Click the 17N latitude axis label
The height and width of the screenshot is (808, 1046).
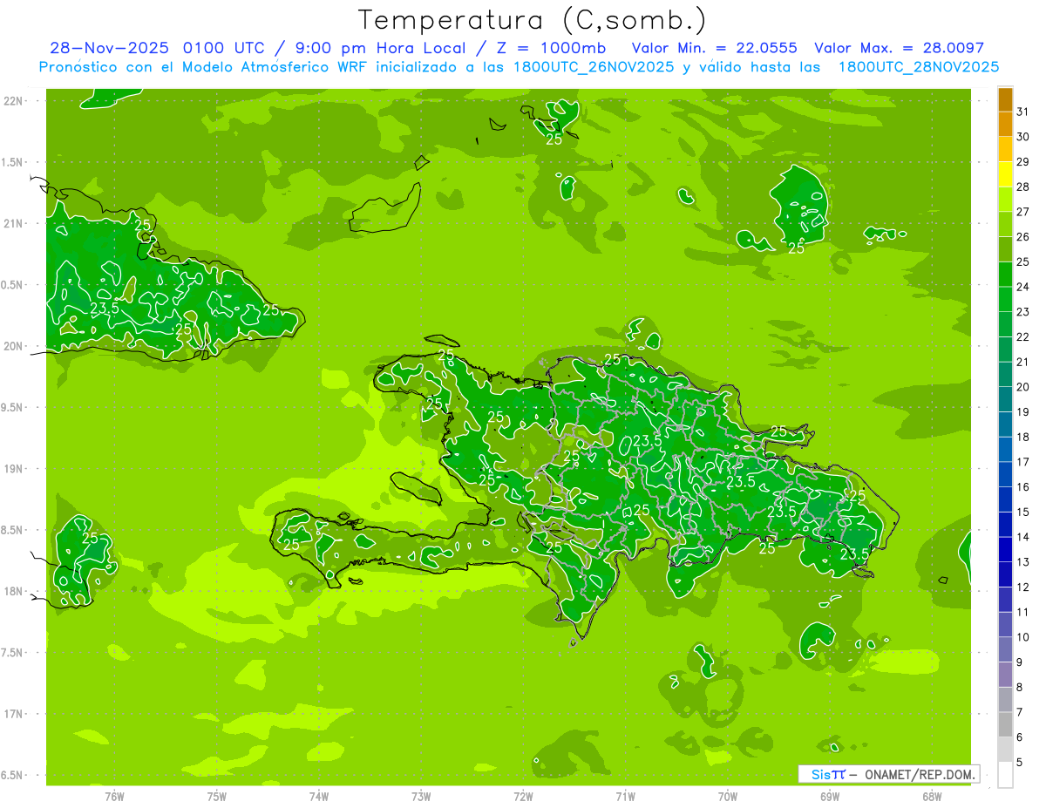pos(13,714)
